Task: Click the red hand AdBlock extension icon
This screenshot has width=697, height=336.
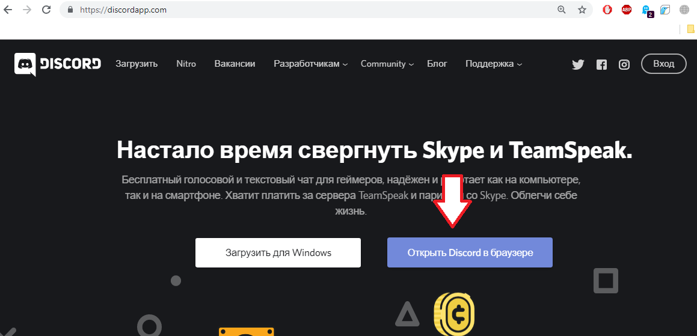Action: 607,10
